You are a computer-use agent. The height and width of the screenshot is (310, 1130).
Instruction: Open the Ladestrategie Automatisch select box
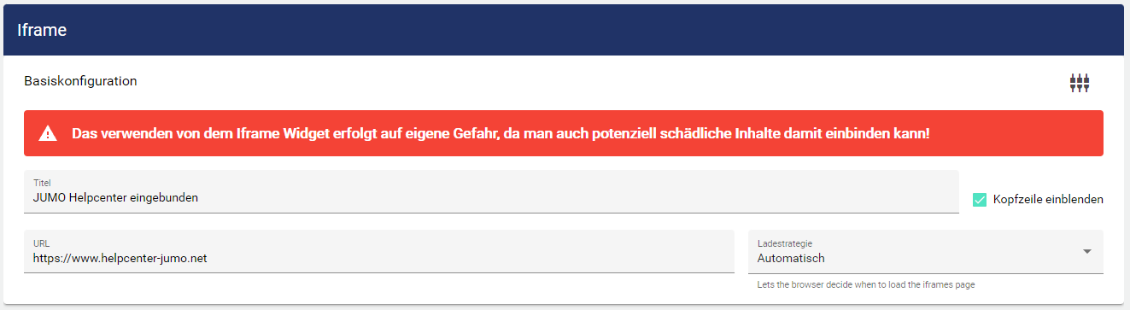[925, 252]
